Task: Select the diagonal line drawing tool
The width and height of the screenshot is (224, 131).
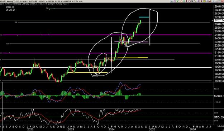Action: 195,1
